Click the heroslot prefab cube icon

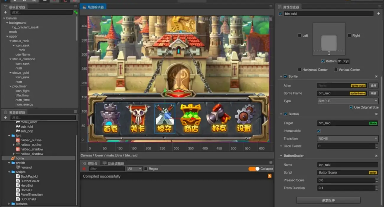click(x=18, y=167)
